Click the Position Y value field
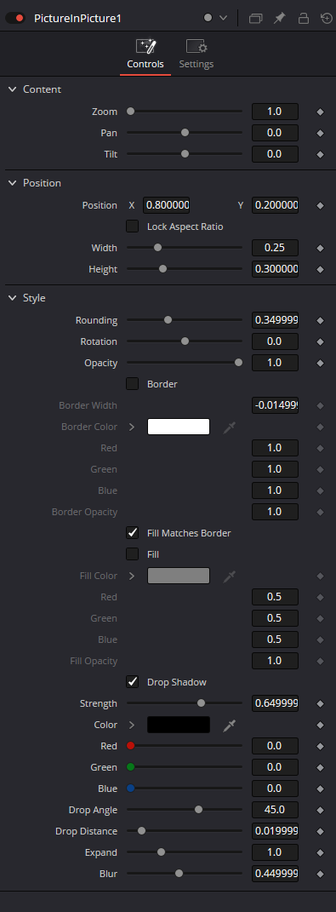 [275, 205]
